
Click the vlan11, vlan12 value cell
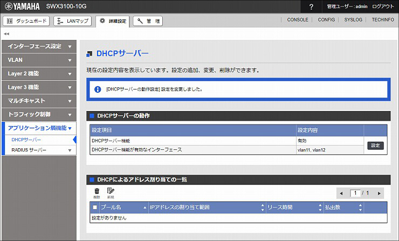[x=330, y=150]
